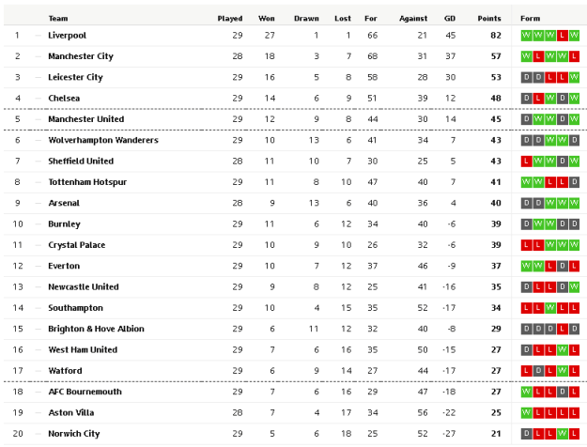This screenshot has width=587, height=447.
Task: Open the Wolverhampton Wanderers team page
Action: point(102,140)
